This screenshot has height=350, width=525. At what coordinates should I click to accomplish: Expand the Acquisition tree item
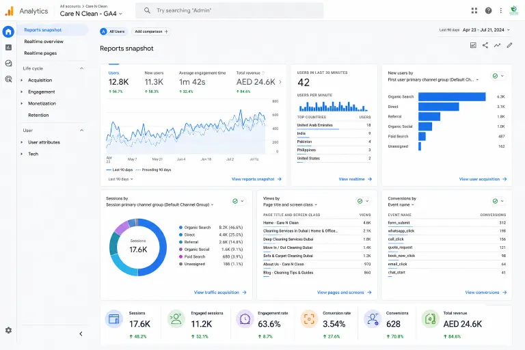coord(22,81)
